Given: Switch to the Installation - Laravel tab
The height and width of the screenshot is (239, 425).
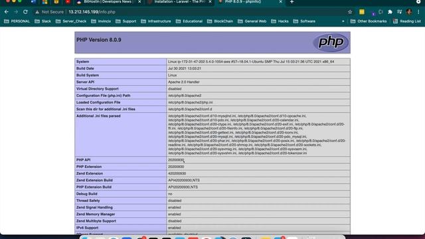Looking at the screenshot, I should (x=179, y=2).
